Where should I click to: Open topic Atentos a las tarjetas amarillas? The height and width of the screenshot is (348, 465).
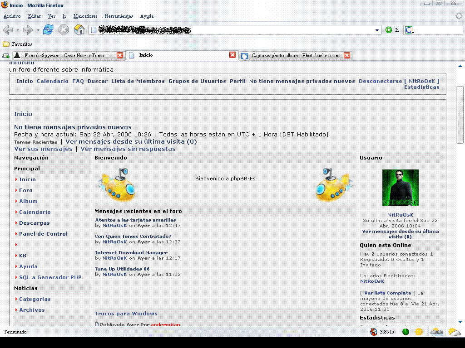[x=135, y=220]
